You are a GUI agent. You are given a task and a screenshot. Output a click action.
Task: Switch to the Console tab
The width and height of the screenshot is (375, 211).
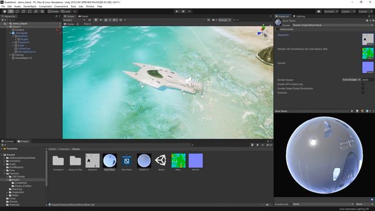[x=8, y=141]
